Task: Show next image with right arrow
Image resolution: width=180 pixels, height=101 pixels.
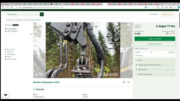Action: tap(122, 50)
